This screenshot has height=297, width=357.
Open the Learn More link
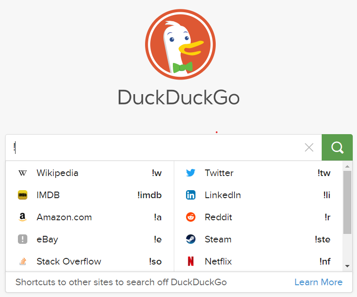click(318, 282)
